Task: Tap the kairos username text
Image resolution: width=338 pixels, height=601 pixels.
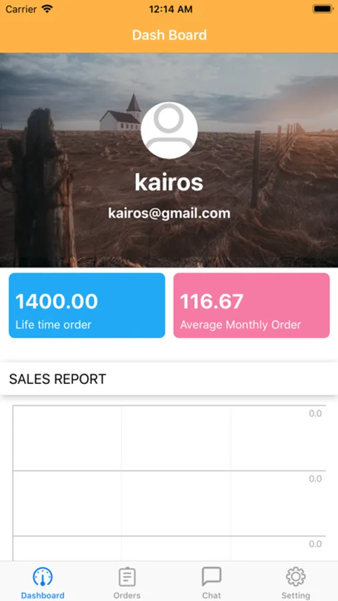Action: click(169, 182)
